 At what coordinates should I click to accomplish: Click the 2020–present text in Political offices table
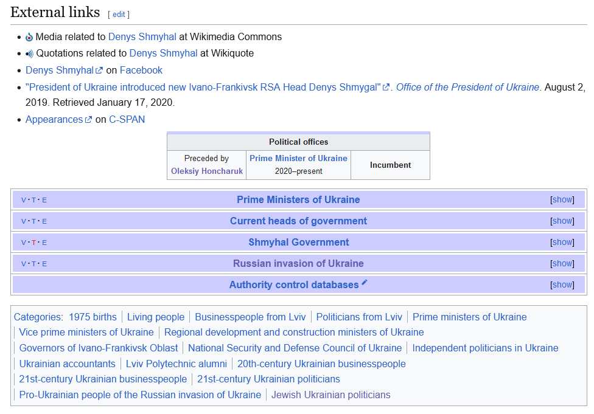(298, 171)
